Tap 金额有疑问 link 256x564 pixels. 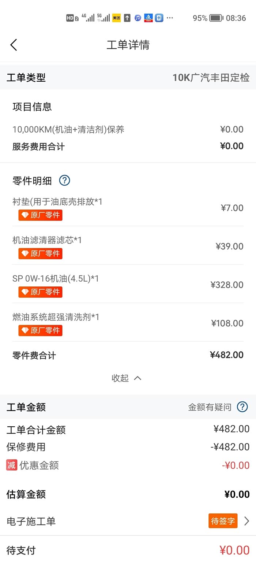pos(210,407)
